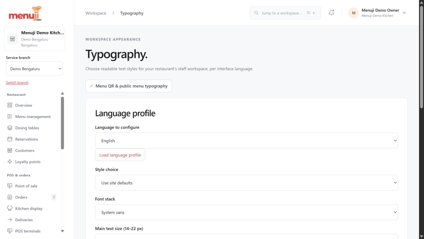Click Load language profile button
This screenshot has width=424, height=239.
click(120, 155)
